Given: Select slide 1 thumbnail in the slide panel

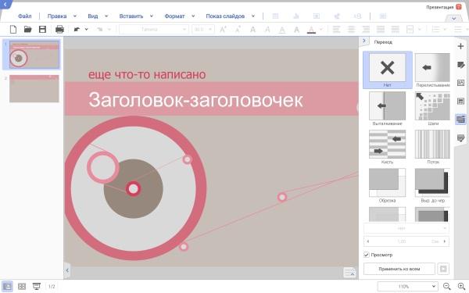Looking at the screenshot, I should [x=34, y=55].
